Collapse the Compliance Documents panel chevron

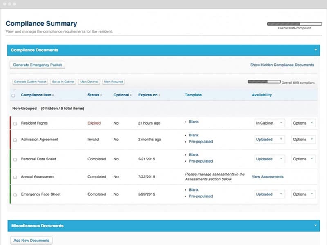coord(315,49)
